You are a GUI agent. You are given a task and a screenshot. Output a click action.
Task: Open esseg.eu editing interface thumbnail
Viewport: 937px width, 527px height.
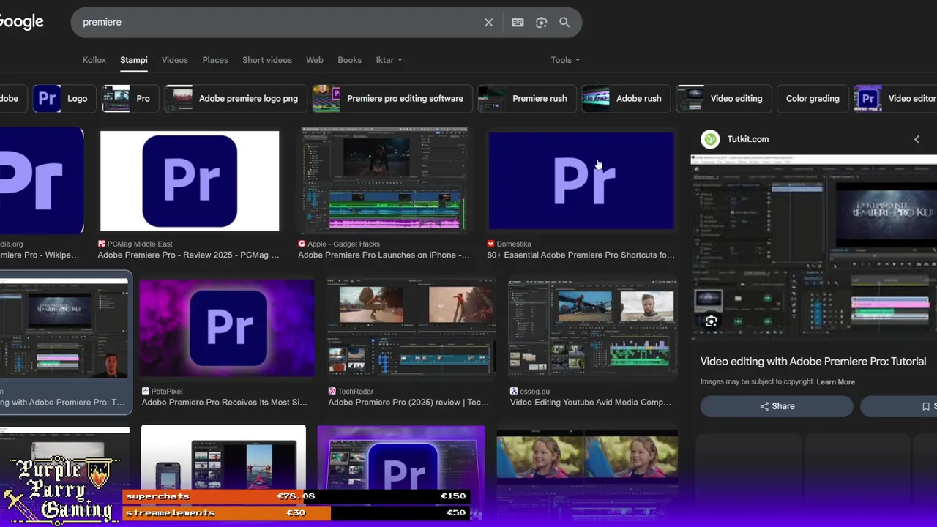point(592,328)
